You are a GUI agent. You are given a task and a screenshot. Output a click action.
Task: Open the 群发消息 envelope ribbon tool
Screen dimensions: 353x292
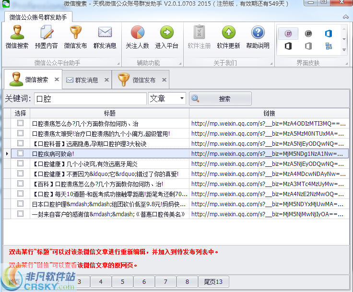(105, 37)
